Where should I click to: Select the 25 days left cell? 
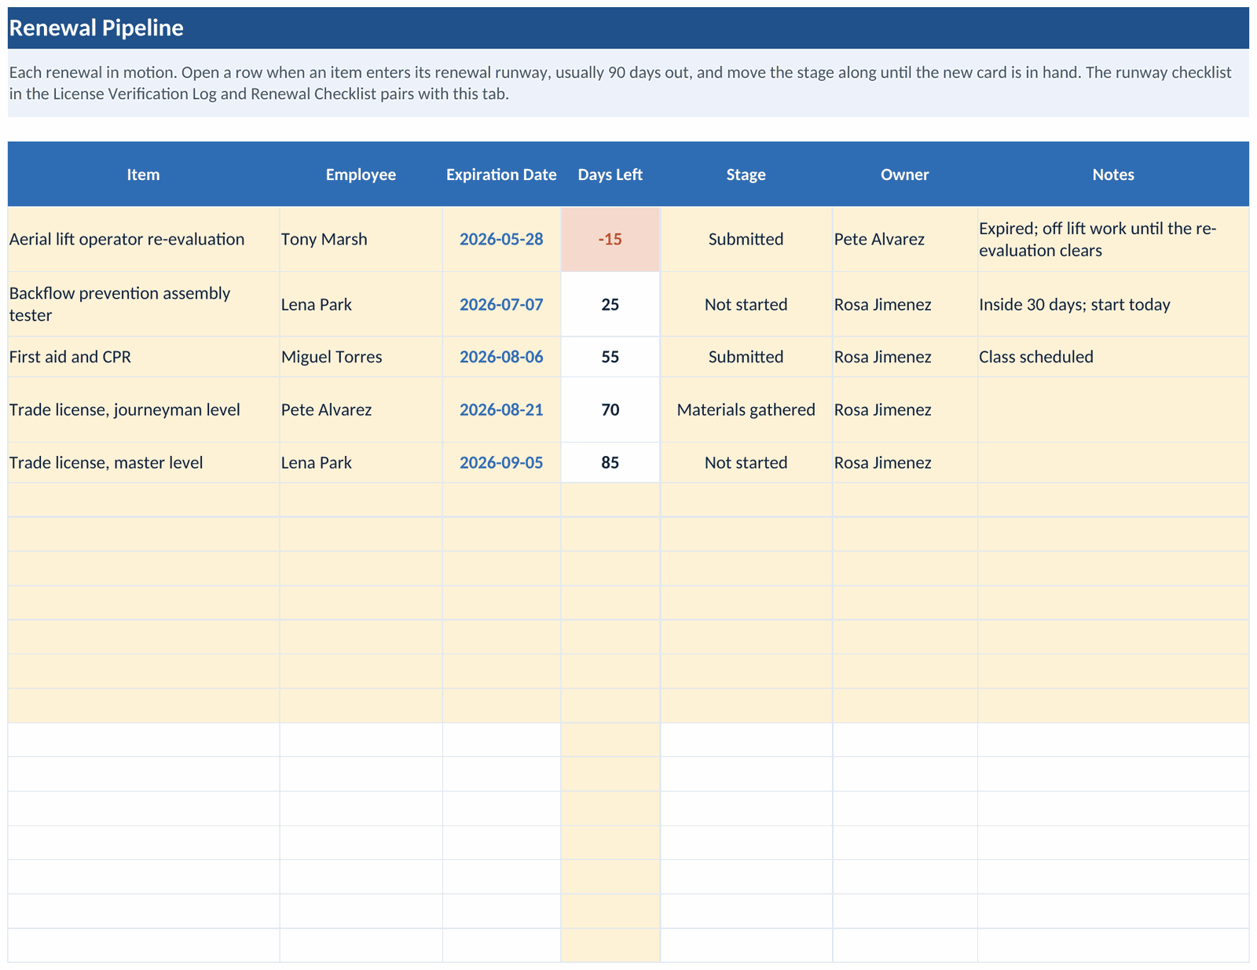click(x=610, y=304)
